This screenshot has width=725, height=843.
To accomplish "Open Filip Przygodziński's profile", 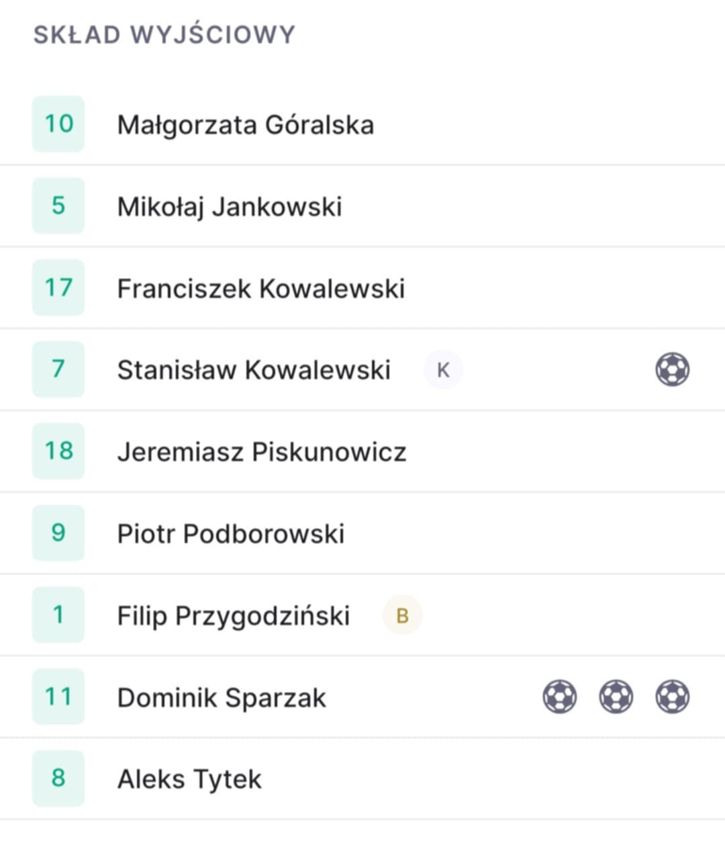I will pyautogui.click(x=362, y=615).
